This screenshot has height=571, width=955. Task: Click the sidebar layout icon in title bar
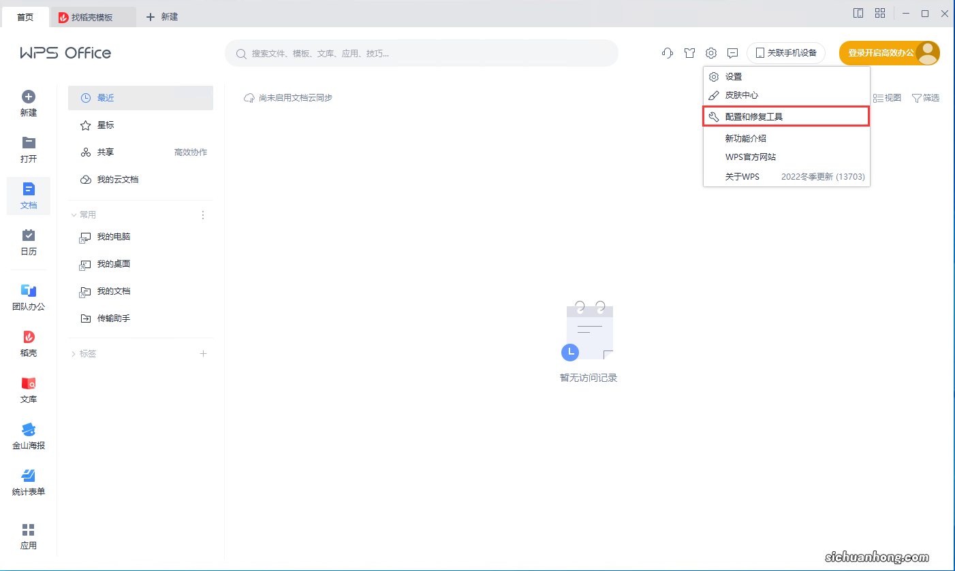coord(858,13)
